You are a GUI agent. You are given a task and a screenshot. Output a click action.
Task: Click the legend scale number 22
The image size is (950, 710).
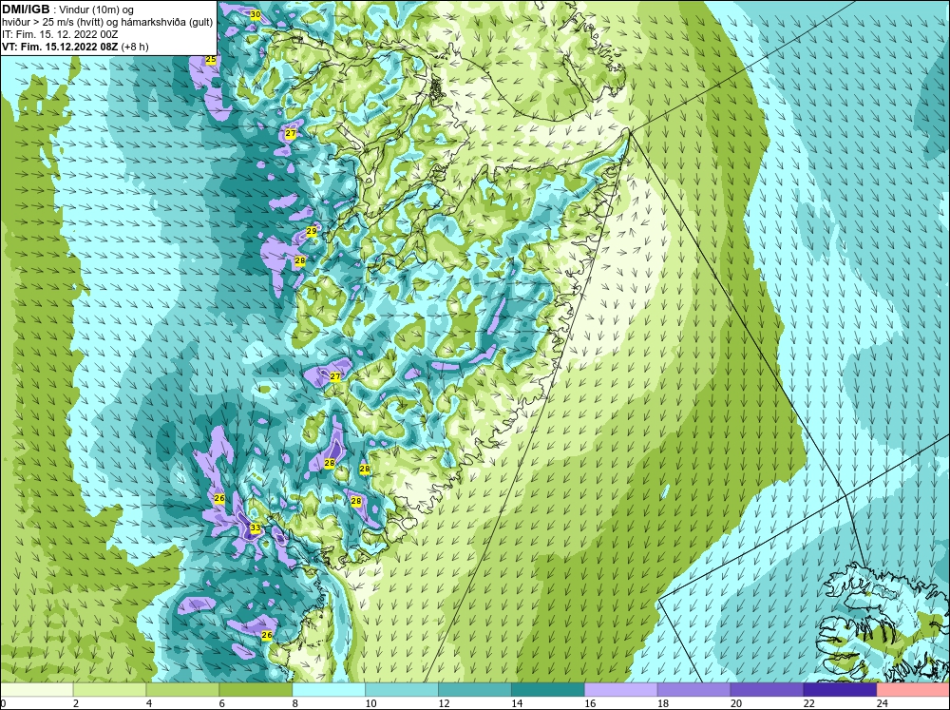(808, 703)
